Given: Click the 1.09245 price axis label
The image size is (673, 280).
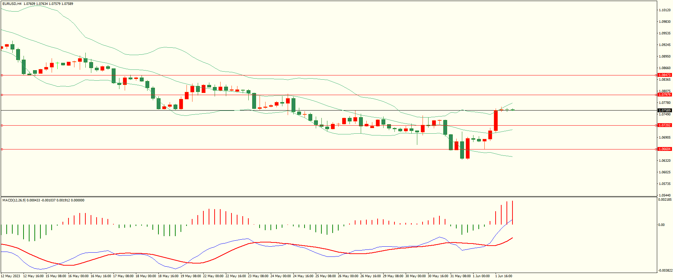Looking at the screenshot, I should coord(665,45).
